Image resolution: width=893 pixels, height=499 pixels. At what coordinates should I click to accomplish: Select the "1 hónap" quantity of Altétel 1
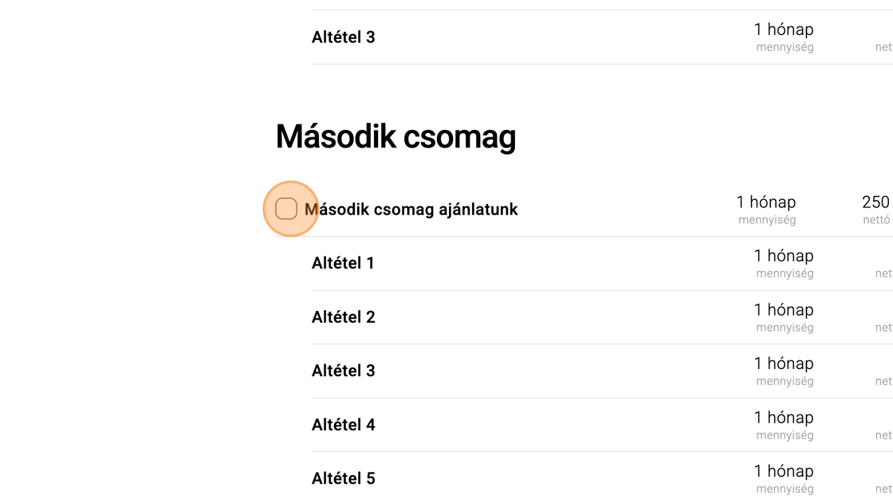coord(783,256)
